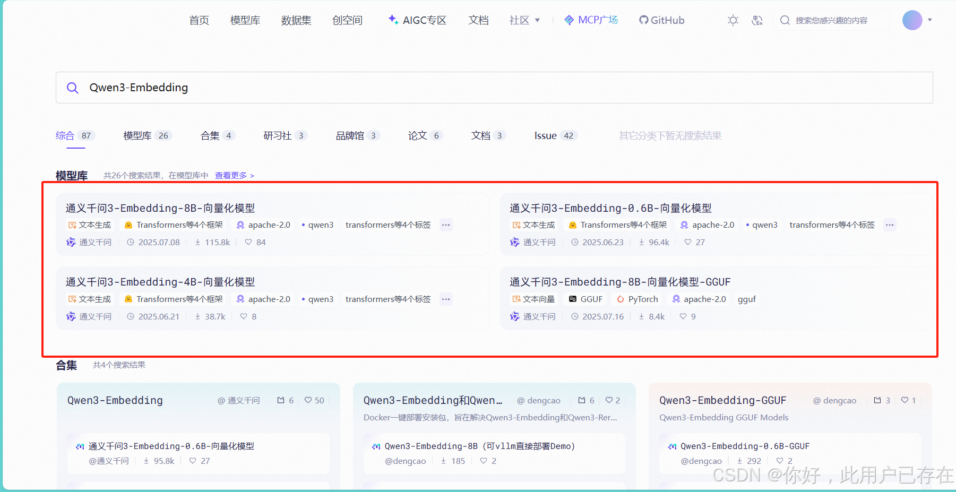Open 创空间 in the navigation
Viewport: 956px width, 492px height.
click(x=347, y=20)
